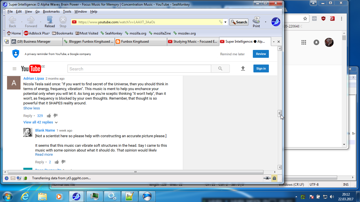Go back with the Back arrow button
This screenshot has height=202, width=360.
click(x=12, y=22)
